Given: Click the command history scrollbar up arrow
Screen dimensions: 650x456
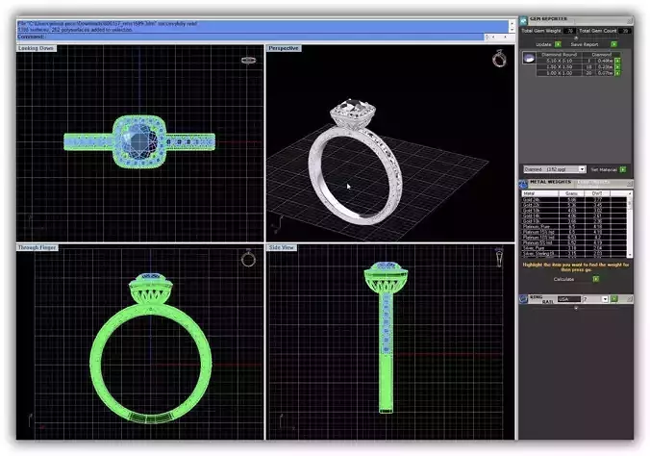Looking at the screenshot, I should (x=512, y=23).
